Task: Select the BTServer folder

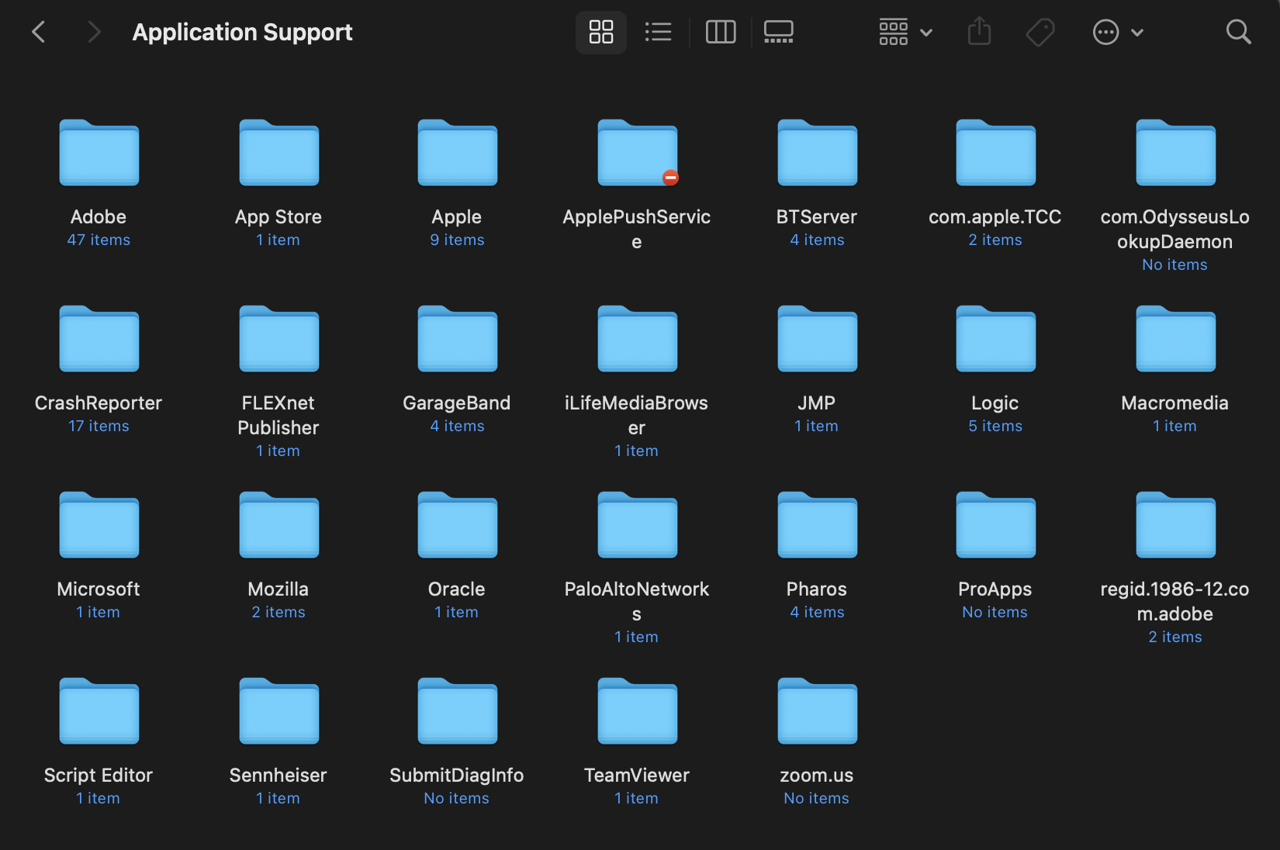Action: (818, 152)
